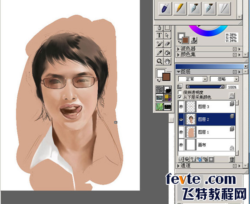Click the brown main color swatch in the toolbox
250x204 pixels.
(166, 77)
